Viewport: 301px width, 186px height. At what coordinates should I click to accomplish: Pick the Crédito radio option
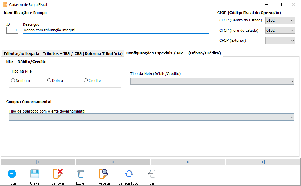click(x=86, y=80)
